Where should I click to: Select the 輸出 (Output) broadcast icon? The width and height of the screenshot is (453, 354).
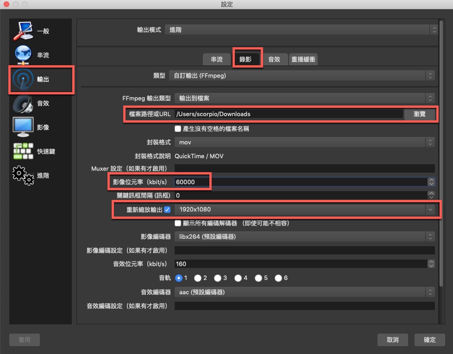(x=23, y=79)
